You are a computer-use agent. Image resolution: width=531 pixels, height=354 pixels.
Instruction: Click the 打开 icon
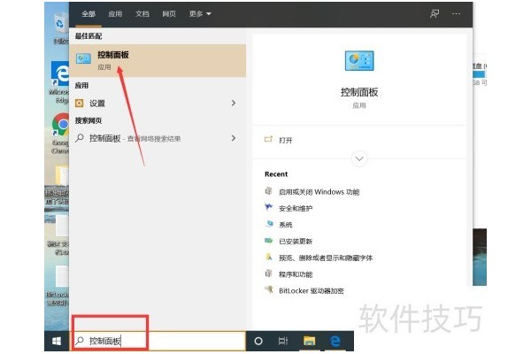coord(268,139)
